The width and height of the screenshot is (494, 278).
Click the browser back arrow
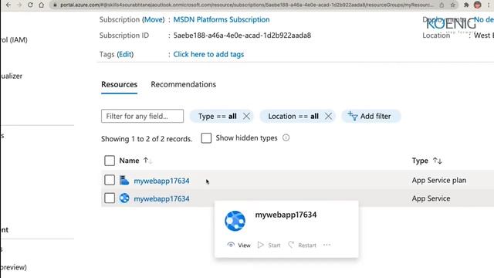[x=8, y=5]
